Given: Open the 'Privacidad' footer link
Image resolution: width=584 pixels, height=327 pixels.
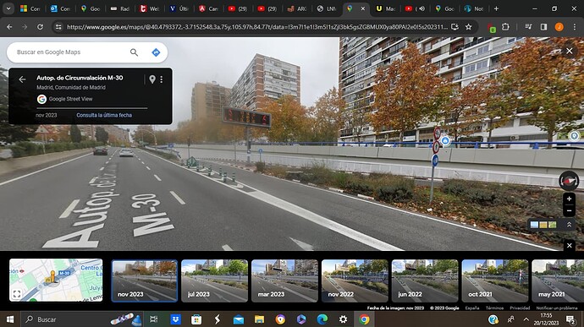Looking at the screenshot, I should (520, 308).
